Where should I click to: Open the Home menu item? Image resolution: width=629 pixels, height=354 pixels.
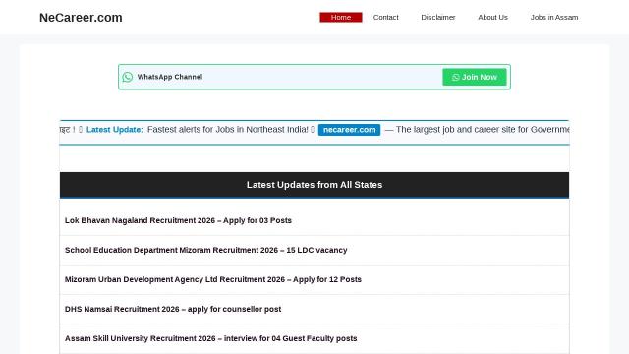point(341,18)
